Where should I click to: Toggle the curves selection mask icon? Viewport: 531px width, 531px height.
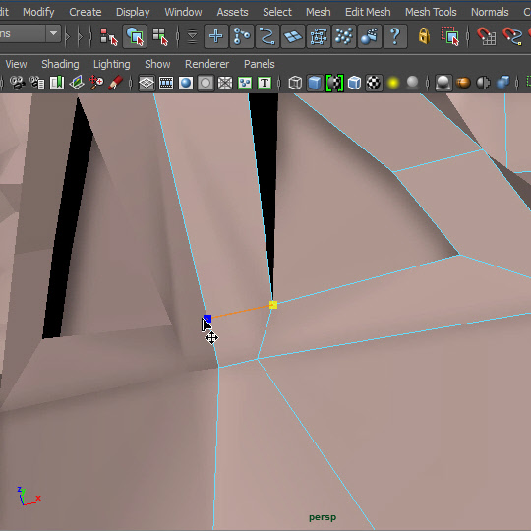click(267, 36)
